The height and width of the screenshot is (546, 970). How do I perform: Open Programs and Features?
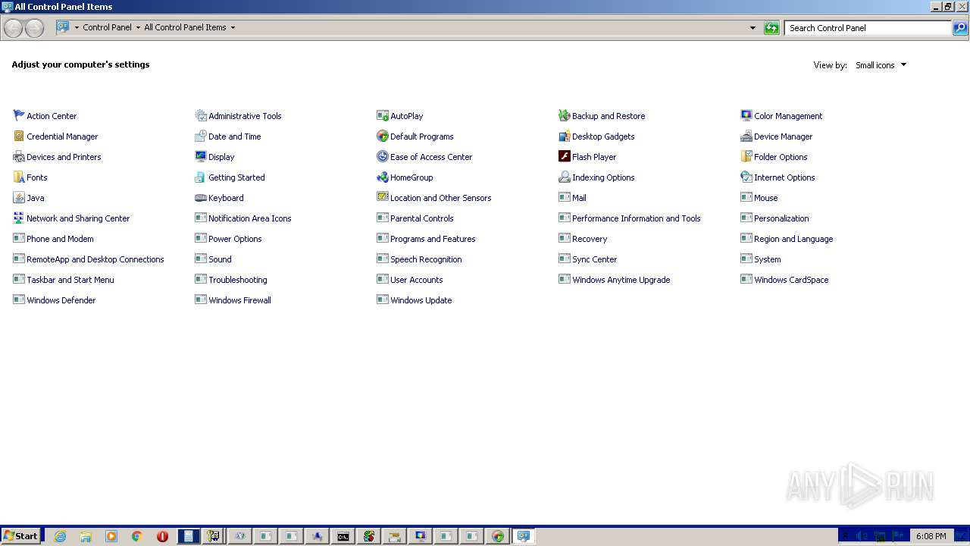point(433,239)
